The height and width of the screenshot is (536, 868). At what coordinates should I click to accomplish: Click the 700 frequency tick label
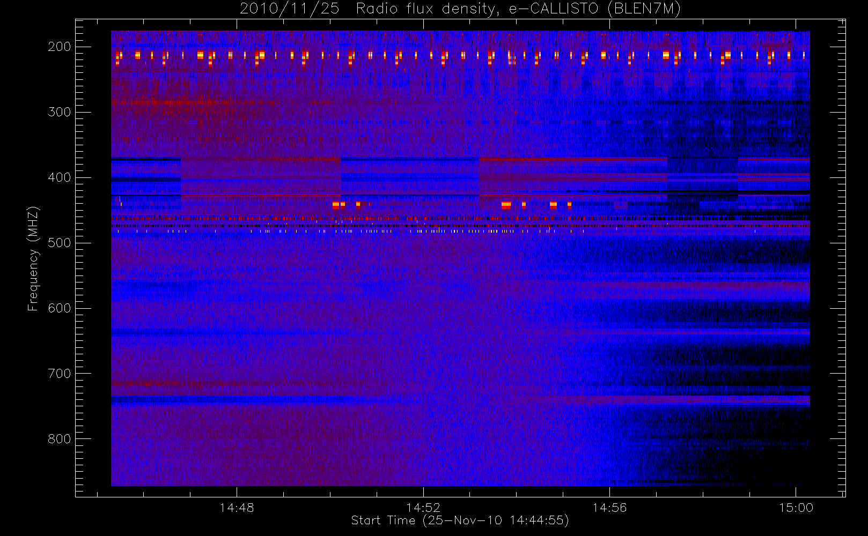[x=59, y=374]
